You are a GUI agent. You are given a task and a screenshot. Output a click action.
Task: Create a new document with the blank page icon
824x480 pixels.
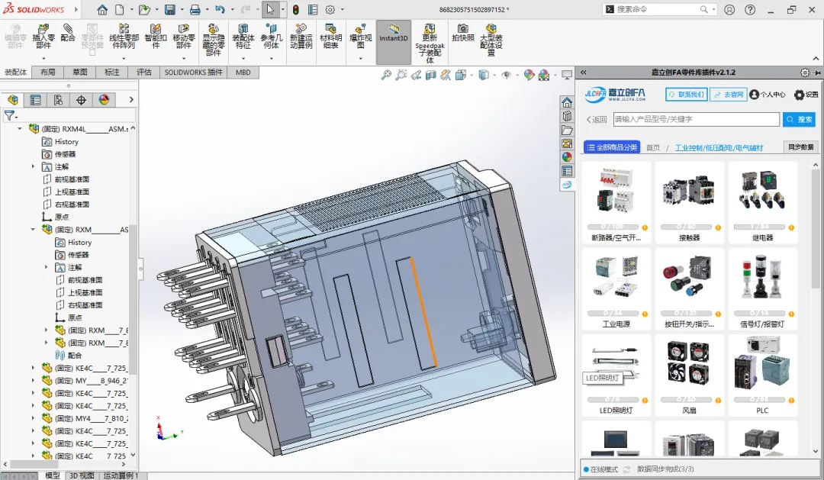(120, 9)
